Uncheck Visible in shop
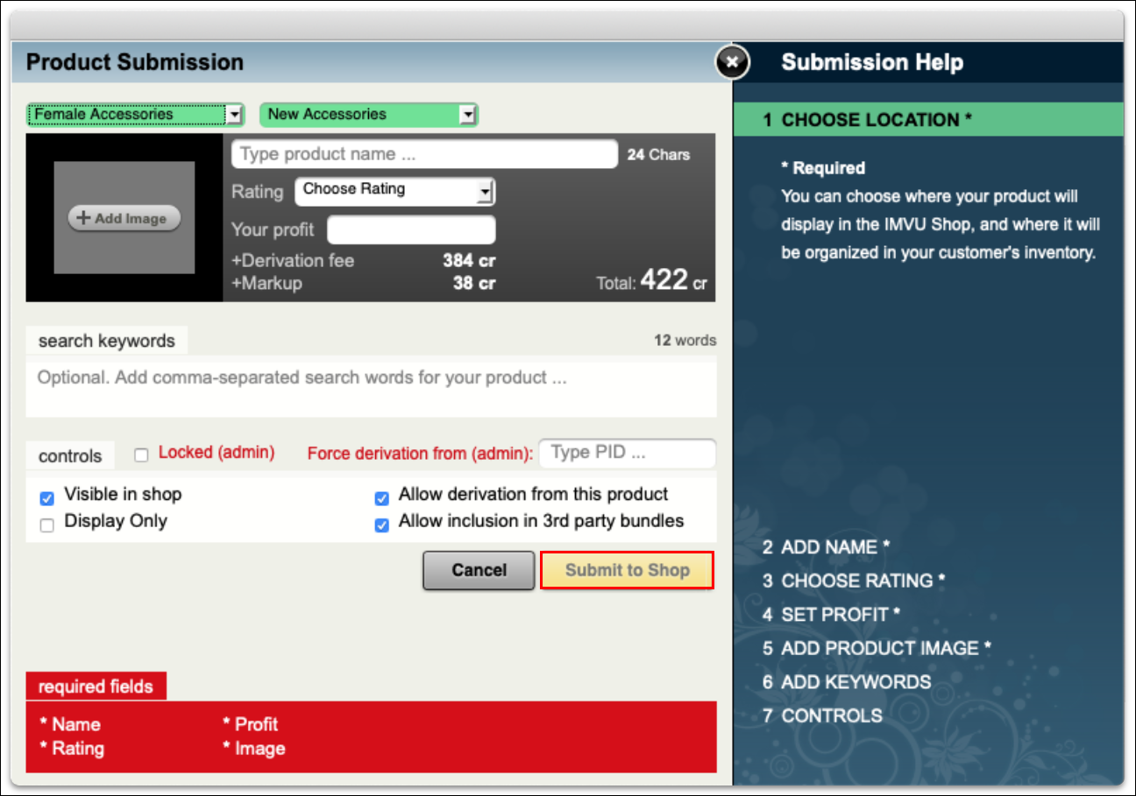1136x796 pixels. pos(47,498)
